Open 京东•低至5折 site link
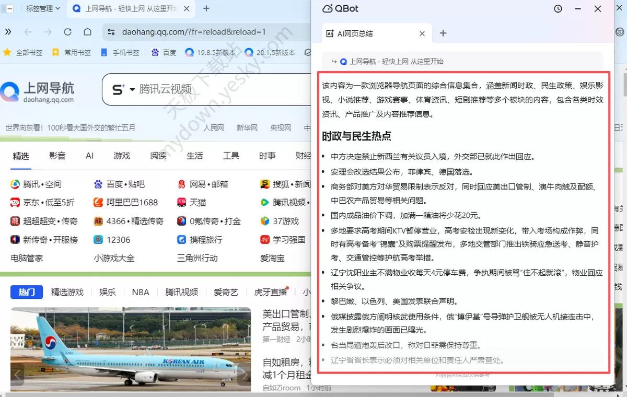Image resolution: width=627 pixels, height=397 pixels. click(42, 202)
